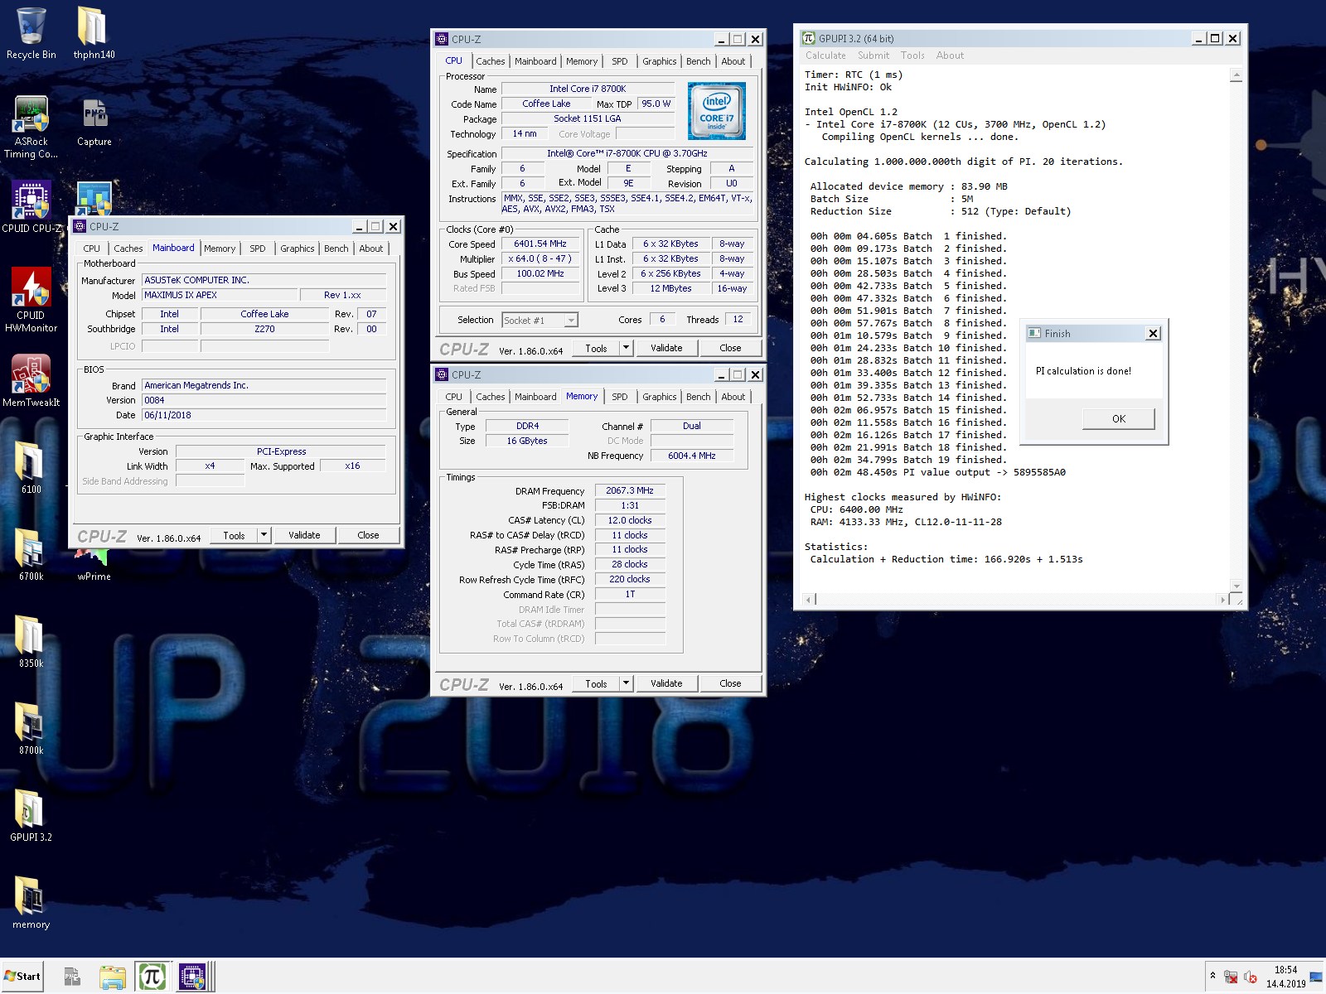Image resolution: width=1326 pixels, height=994 pixels.
Task: Click the DRAM Frequency 2067.3 MHz field
Action: [630, 490]
